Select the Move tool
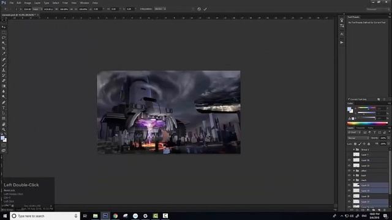The width and height of the screenshot is (392, 220). pos(4,27)
